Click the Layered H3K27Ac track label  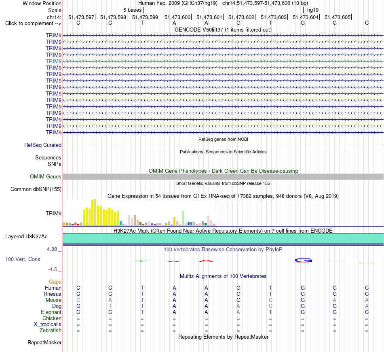pos(26,237)
